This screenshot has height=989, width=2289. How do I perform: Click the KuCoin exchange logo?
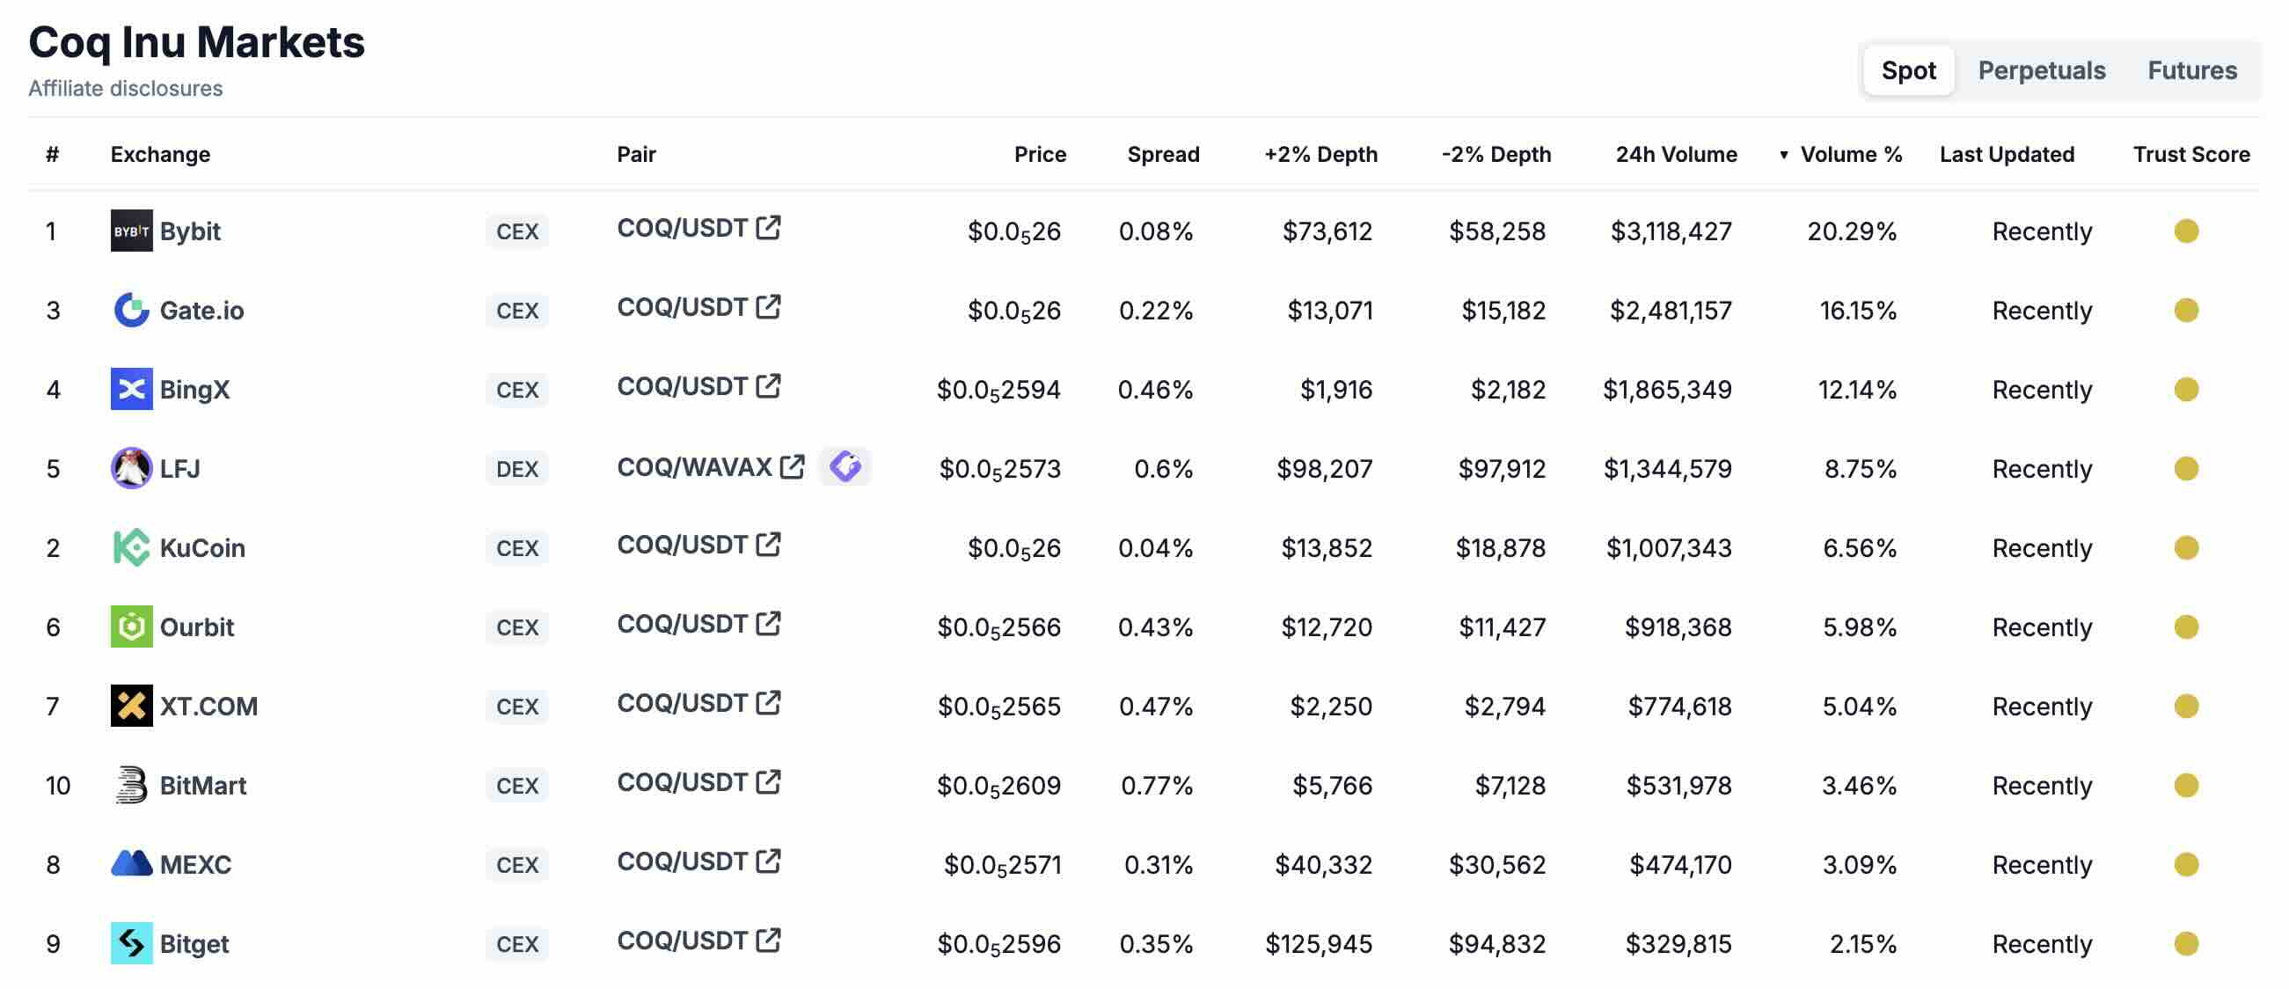[131, 547]
